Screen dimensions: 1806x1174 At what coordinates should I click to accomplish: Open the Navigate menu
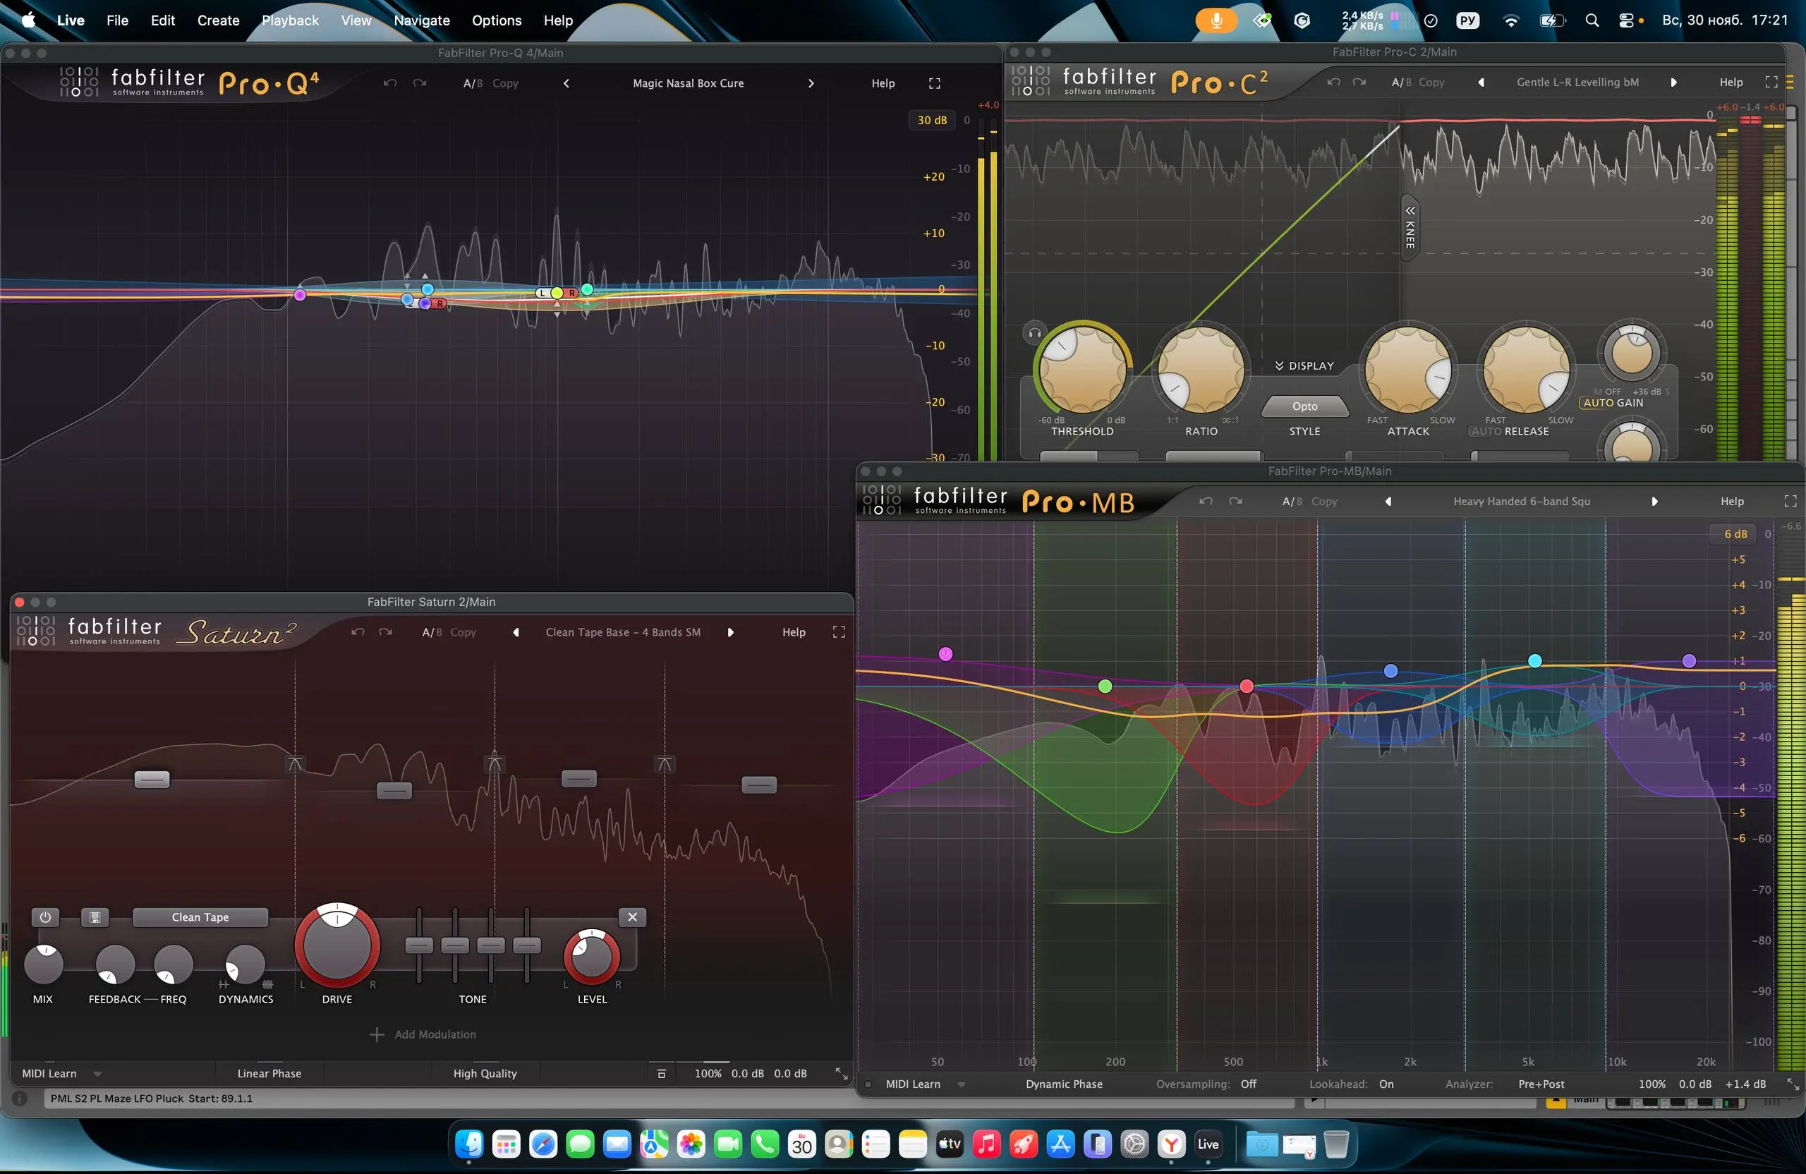[422, 20]
